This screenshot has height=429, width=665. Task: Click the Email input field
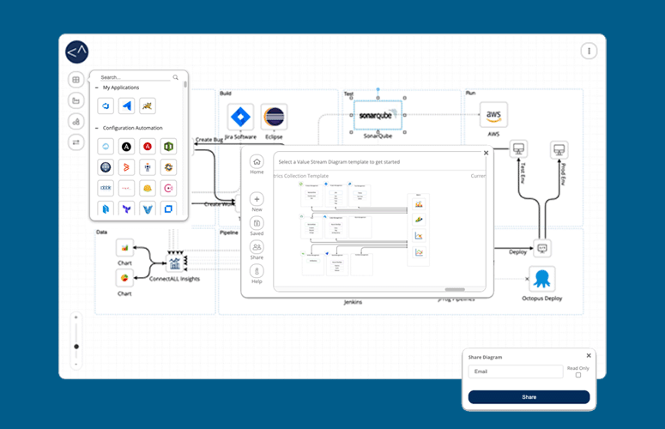click(x=516, y=372)
